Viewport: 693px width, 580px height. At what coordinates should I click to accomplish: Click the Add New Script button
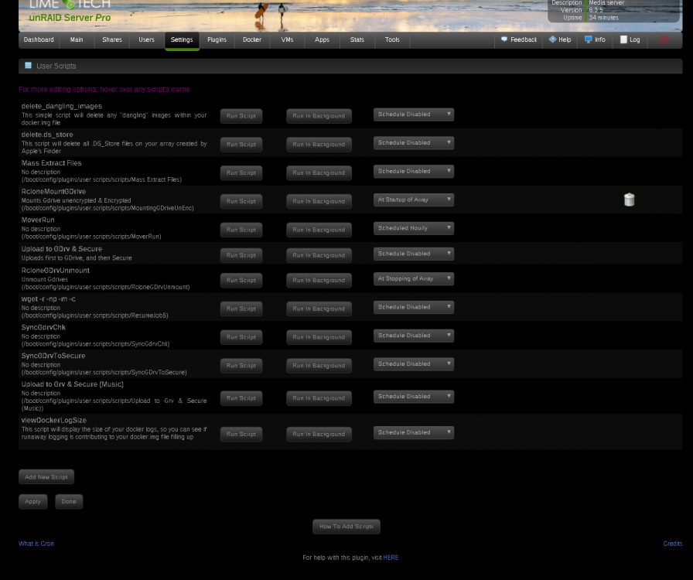[46, 477]
